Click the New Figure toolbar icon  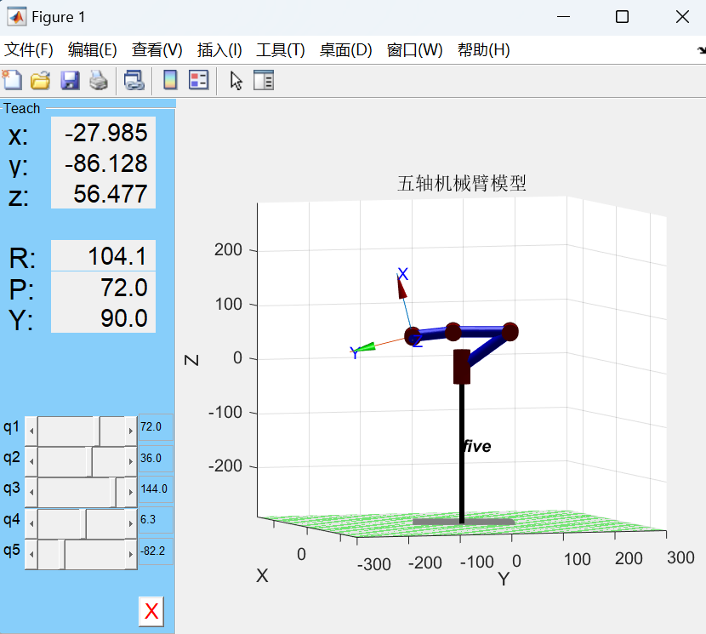tap(12, 81)
